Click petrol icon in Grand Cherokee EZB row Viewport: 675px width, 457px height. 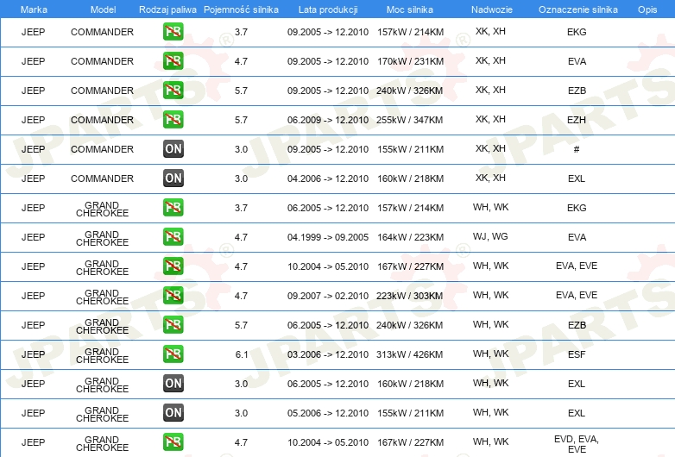point(173,324)
